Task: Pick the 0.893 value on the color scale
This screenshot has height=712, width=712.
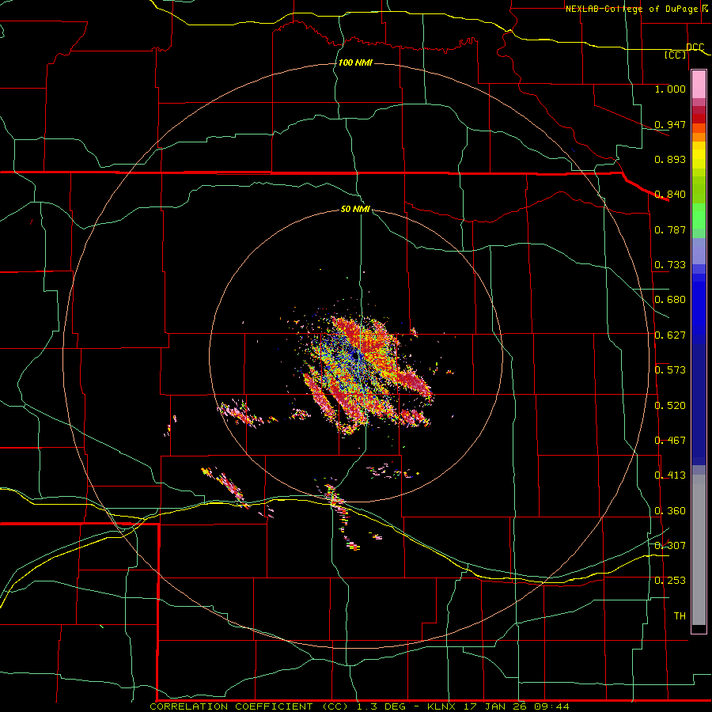Action: [x=670, y=159]
